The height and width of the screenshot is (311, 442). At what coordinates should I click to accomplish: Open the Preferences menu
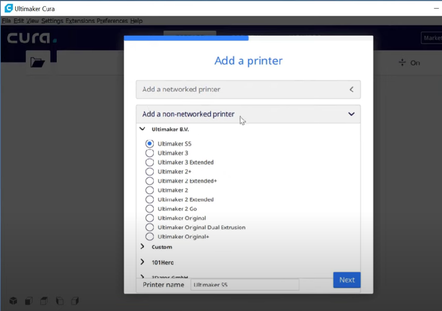[112, 21]
